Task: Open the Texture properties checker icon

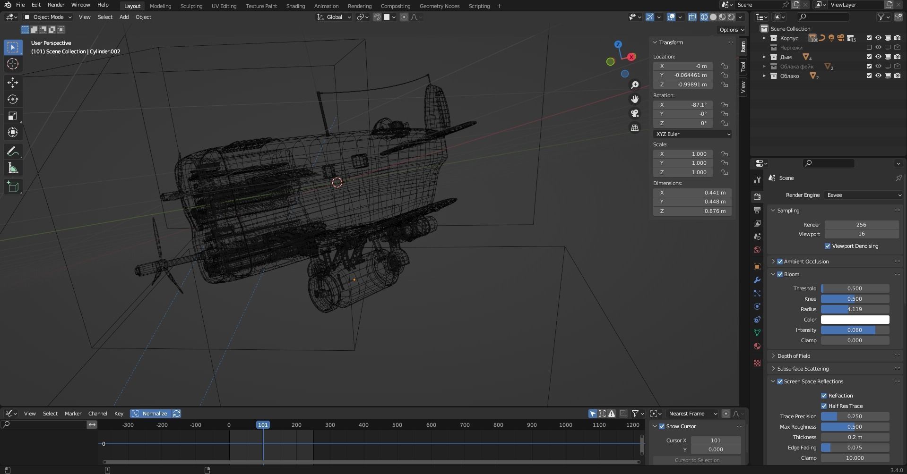Action: [757, 363]
